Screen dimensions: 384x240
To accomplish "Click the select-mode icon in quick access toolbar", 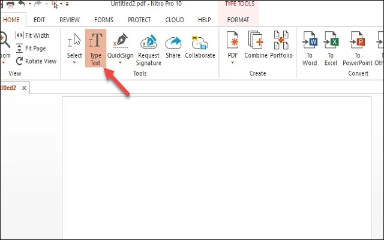I will 55,4.
